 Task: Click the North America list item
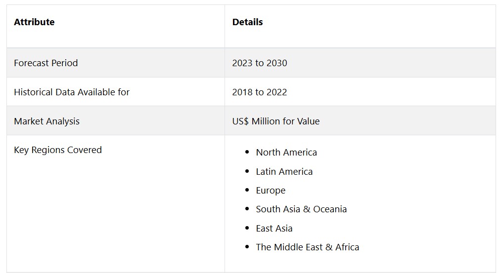pyautogui.click(x=286, y=153)
